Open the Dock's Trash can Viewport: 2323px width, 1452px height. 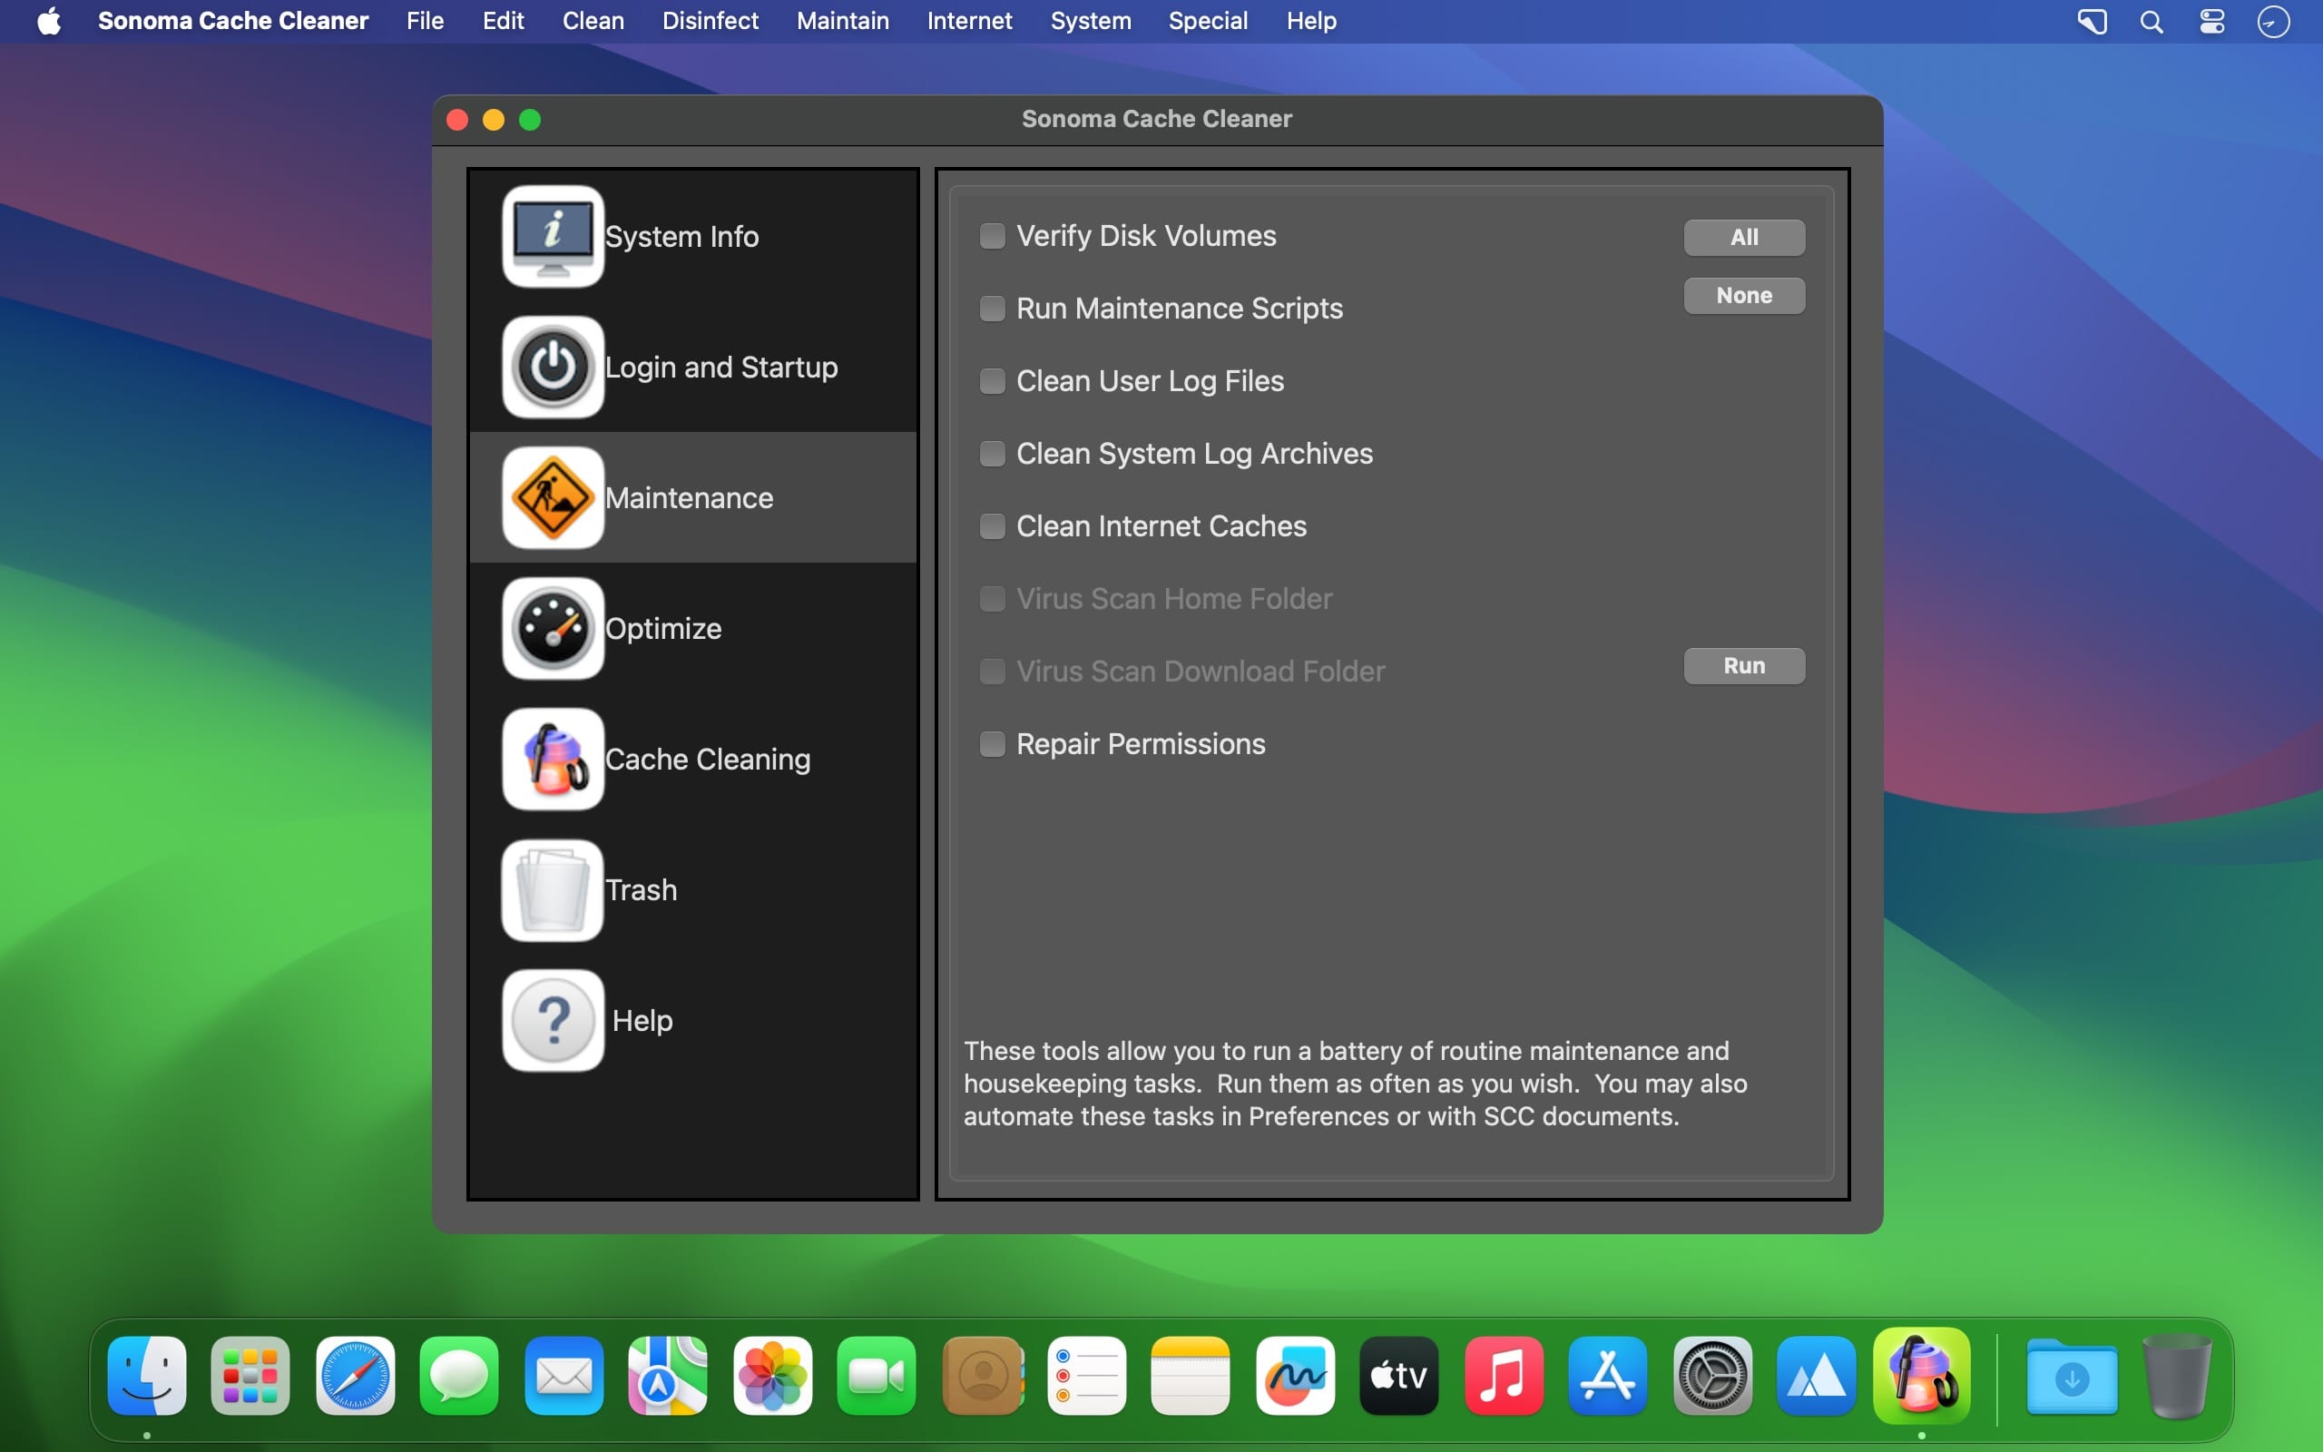point(2177,1375)
